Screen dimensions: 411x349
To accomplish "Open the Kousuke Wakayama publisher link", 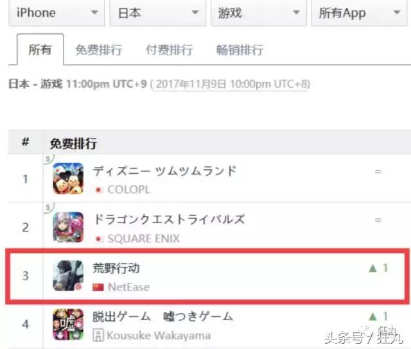I will click(x=159, y=336).
